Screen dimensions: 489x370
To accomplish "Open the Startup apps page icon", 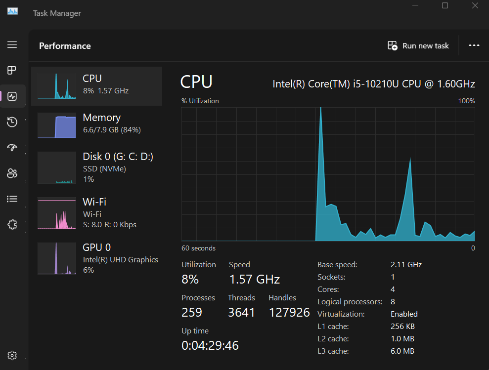I will click(x=12, y=147).
